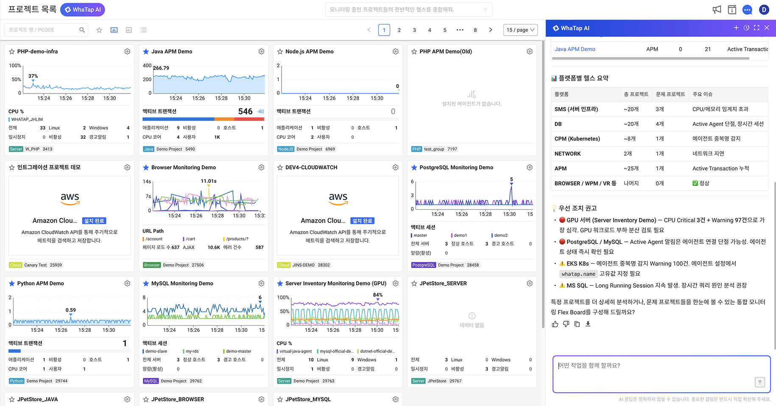The height and width of the screenshot is (406, 776).
Task: Copy the AI response
Action: [x=577, y=324]
